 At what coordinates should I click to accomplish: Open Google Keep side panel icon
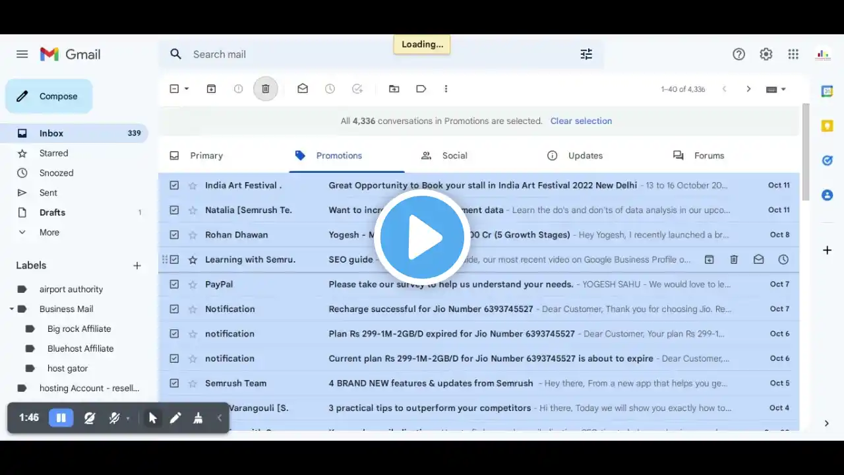coord(827,125)
